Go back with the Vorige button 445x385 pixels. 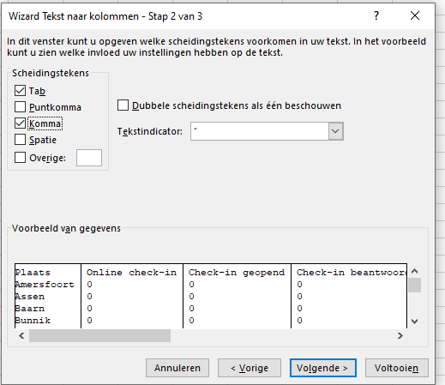point(250,368)
